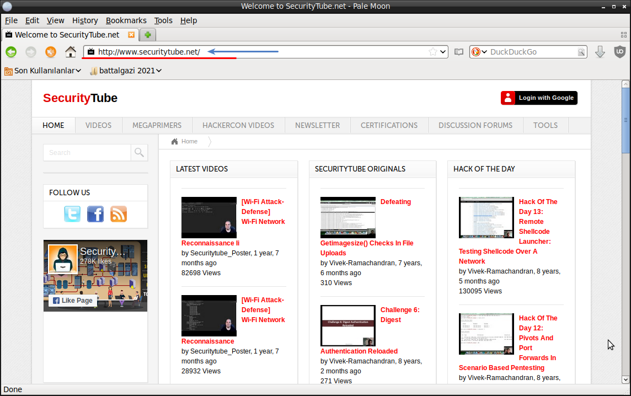Click the site search magnifier button
The width and height of the screenshot is (631, 396).
[x=139, y=153]
